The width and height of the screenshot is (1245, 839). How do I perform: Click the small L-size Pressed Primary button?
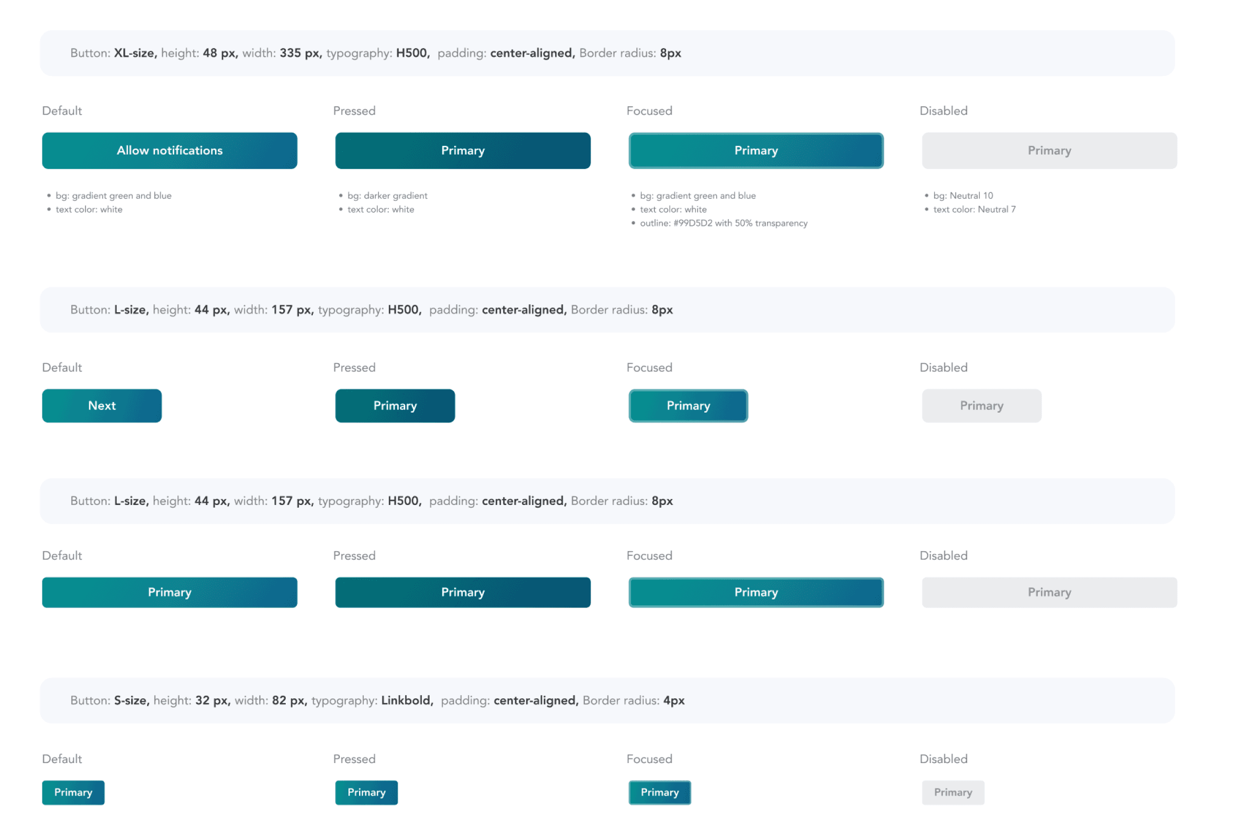pos(395,406)
